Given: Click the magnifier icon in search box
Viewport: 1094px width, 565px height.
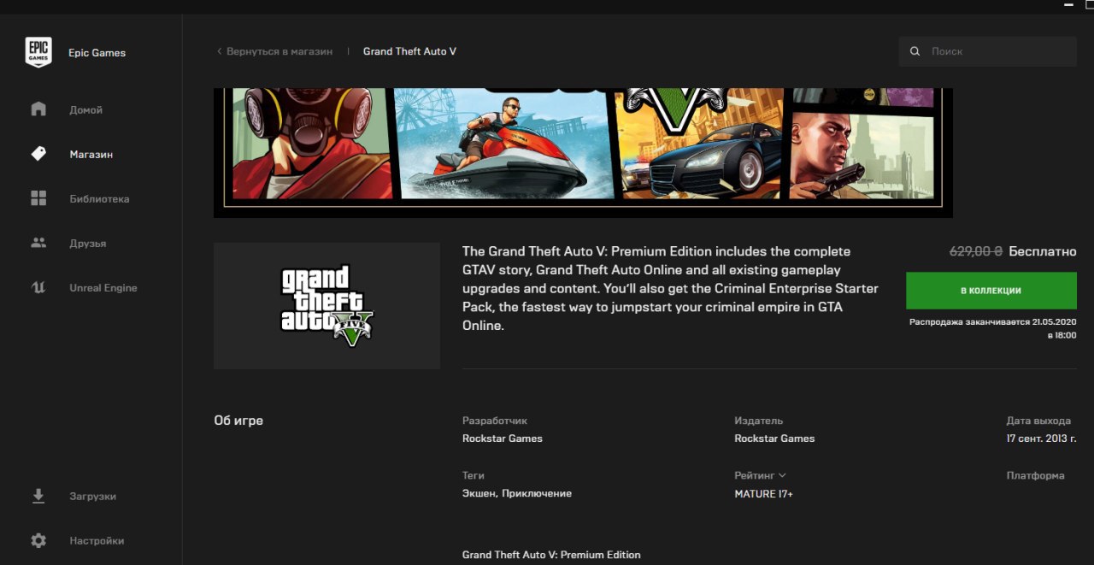Looking at the screenshot, I should click(x=915, y=51).
